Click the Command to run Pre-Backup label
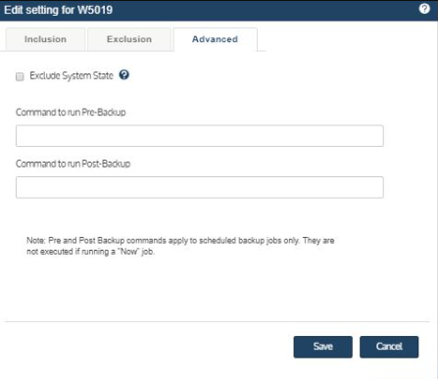This screenshot has height=379, width=438. click(x=71, y=113)
